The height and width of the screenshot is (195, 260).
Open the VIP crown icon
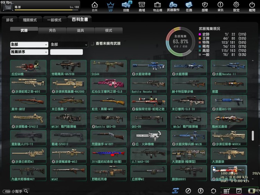point(111,7)
